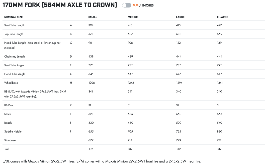
Task: Click the X-Large saddle height value 820
Action: pos(219,131)
